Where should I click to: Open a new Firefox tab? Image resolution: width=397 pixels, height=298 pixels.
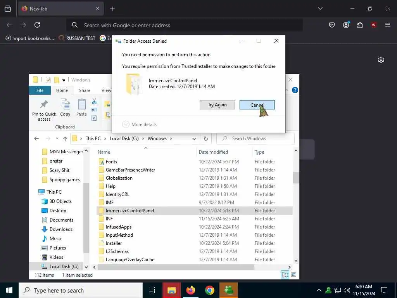pyautogui.click(x=112, y=9)
